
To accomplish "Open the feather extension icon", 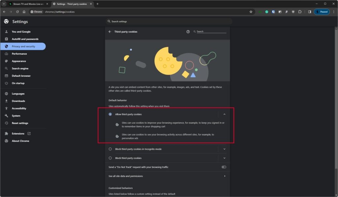I will (x=287, y=12).
